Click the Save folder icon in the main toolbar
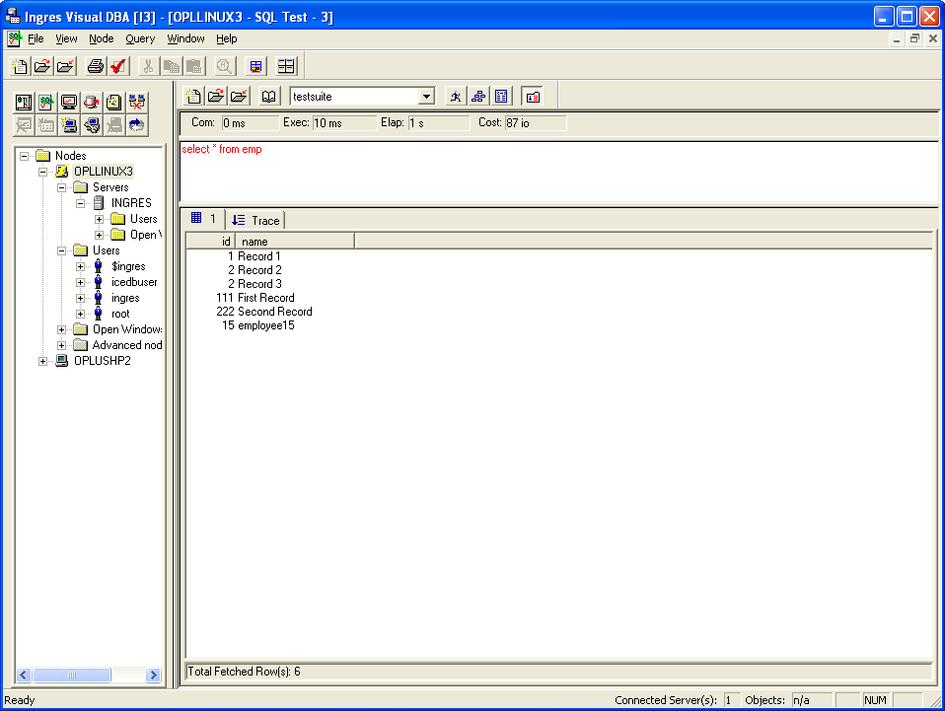The width and height of the screenshot is (945, 711). 65,66
